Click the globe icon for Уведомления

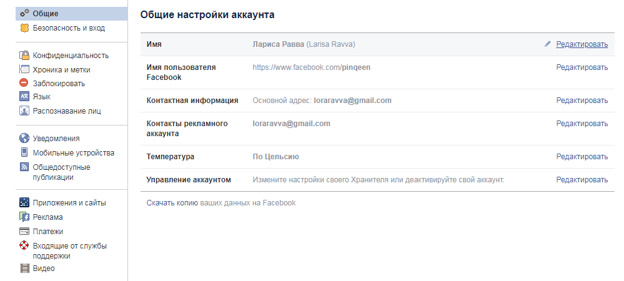pyautogui.click(x=24, y=139)
